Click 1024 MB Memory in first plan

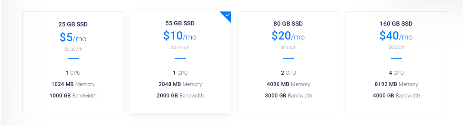(x=73, y=84)
